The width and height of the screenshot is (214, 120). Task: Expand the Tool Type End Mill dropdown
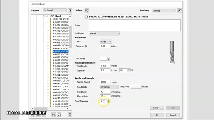click(105, 34)
